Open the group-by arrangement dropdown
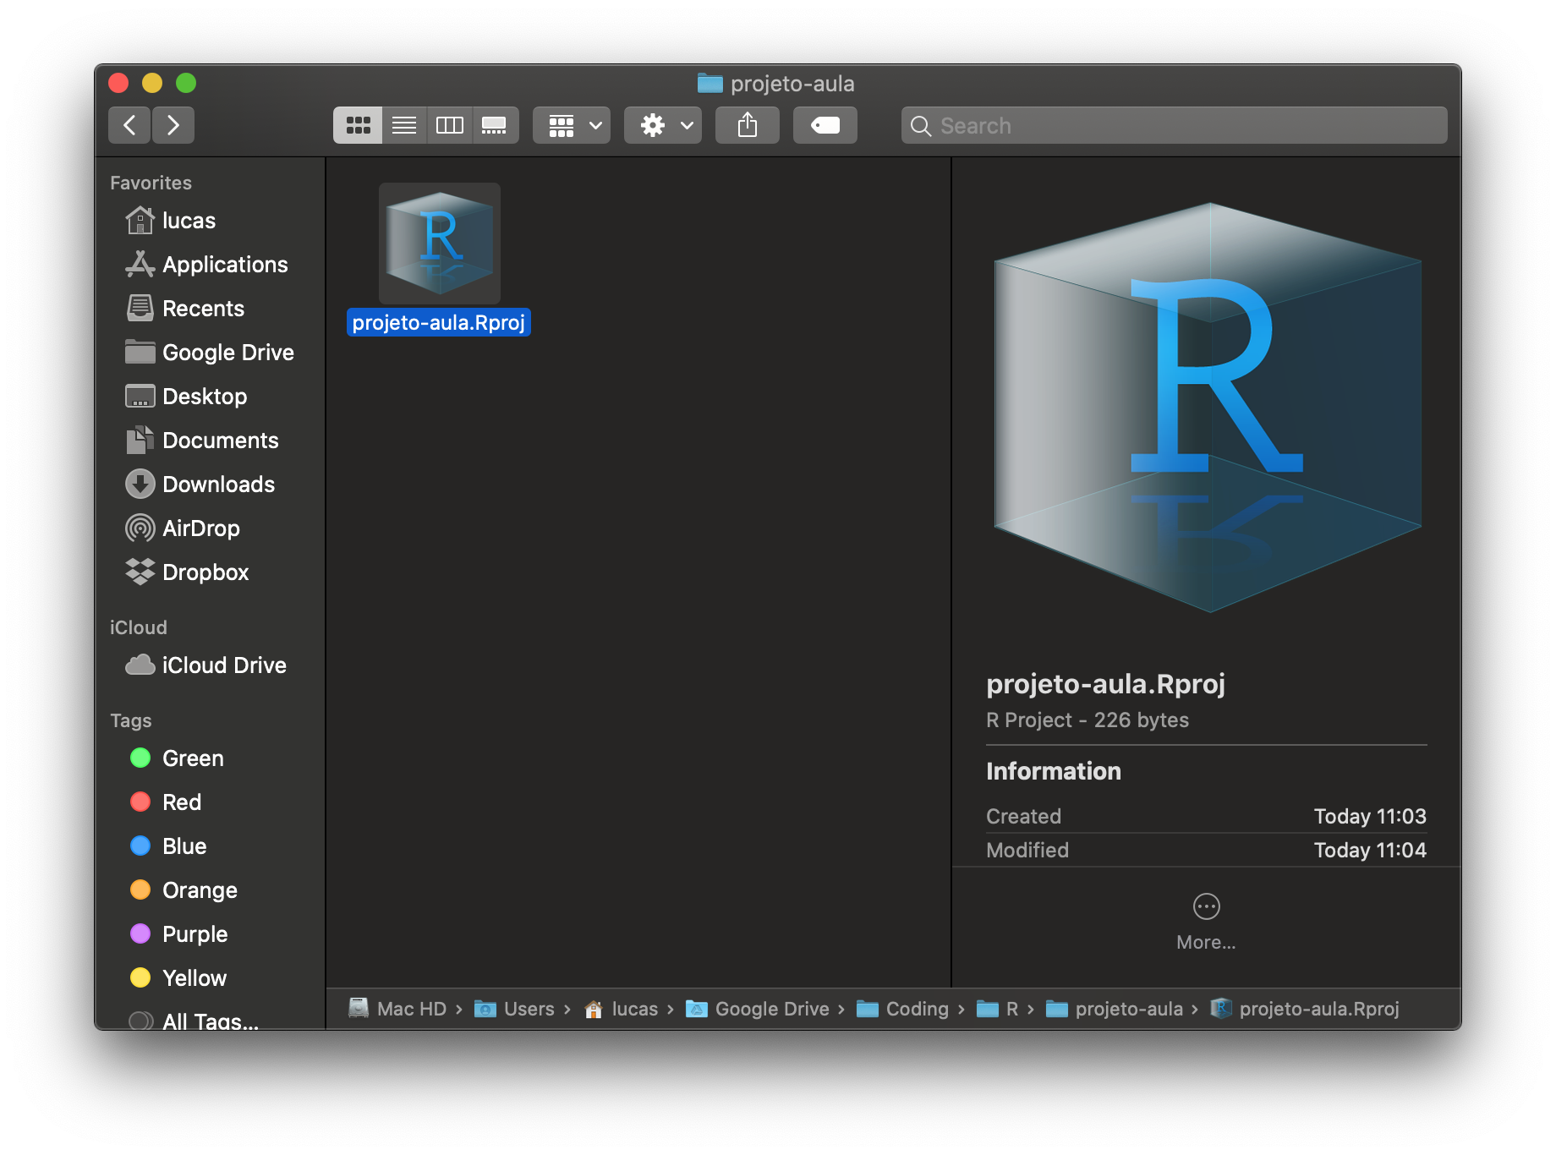 [572, 125]
